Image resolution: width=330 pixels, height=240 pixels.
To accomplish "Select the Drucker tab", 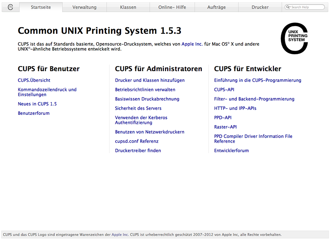I will click(x=260, y=7).
